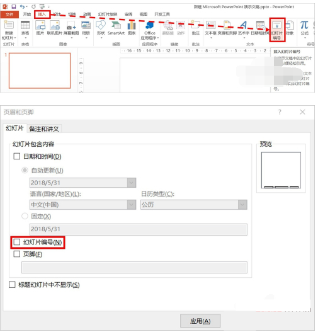The image size is (318, 332).
Task: Click Online Pictures (联机图片) icon
Action: [x=55, y=25]
